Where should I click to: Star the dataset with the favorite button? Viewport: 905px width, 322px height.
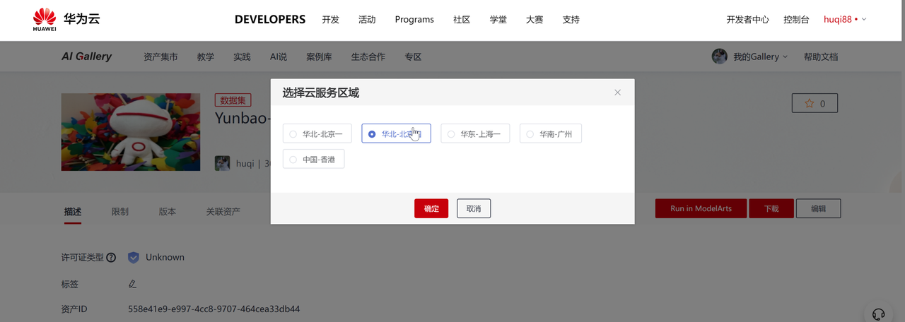pyautogui.click(x=814, y=103)
